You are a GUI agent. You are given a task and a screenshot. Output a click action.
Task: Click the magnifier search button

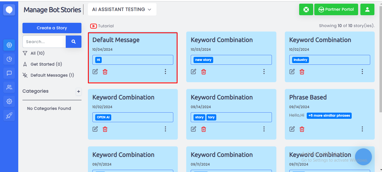[x=74, y=42]
